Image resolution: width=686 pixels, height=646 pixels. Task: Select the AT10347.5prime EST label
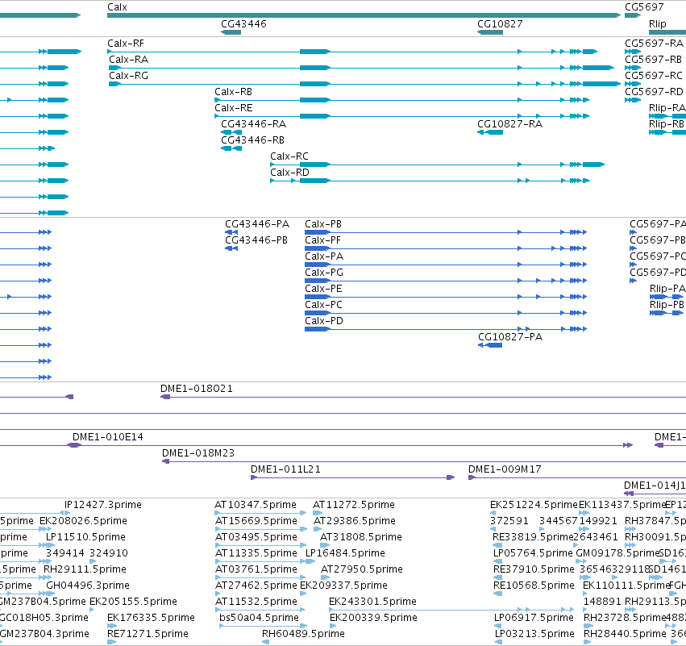pos(256,505)
